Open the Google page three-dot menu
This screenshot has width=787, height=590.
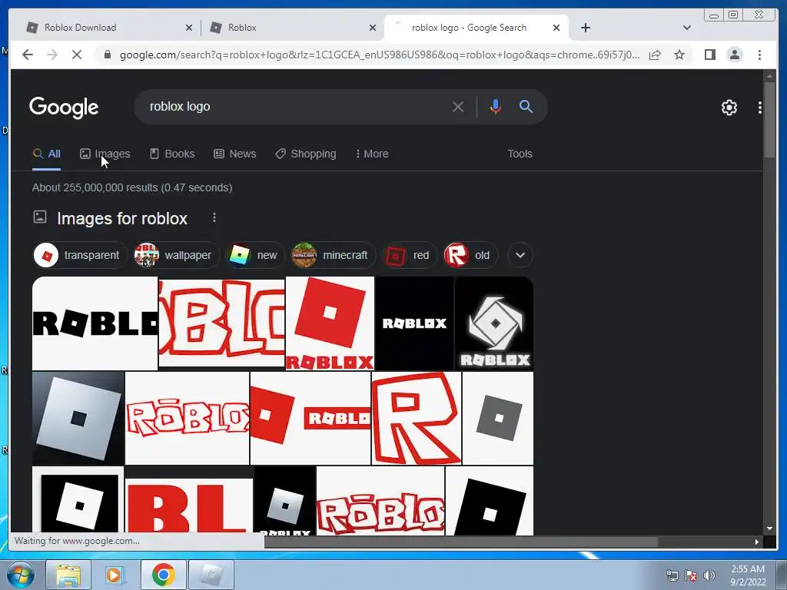pyautogui.click(x=760, y=108)
